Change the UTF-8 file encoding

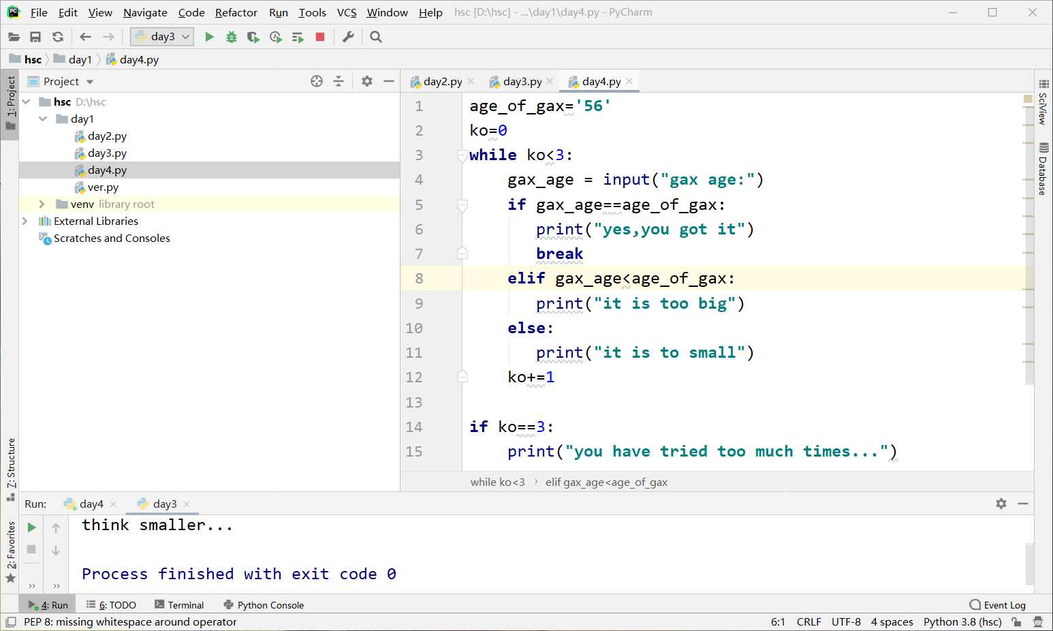(846, 622)
